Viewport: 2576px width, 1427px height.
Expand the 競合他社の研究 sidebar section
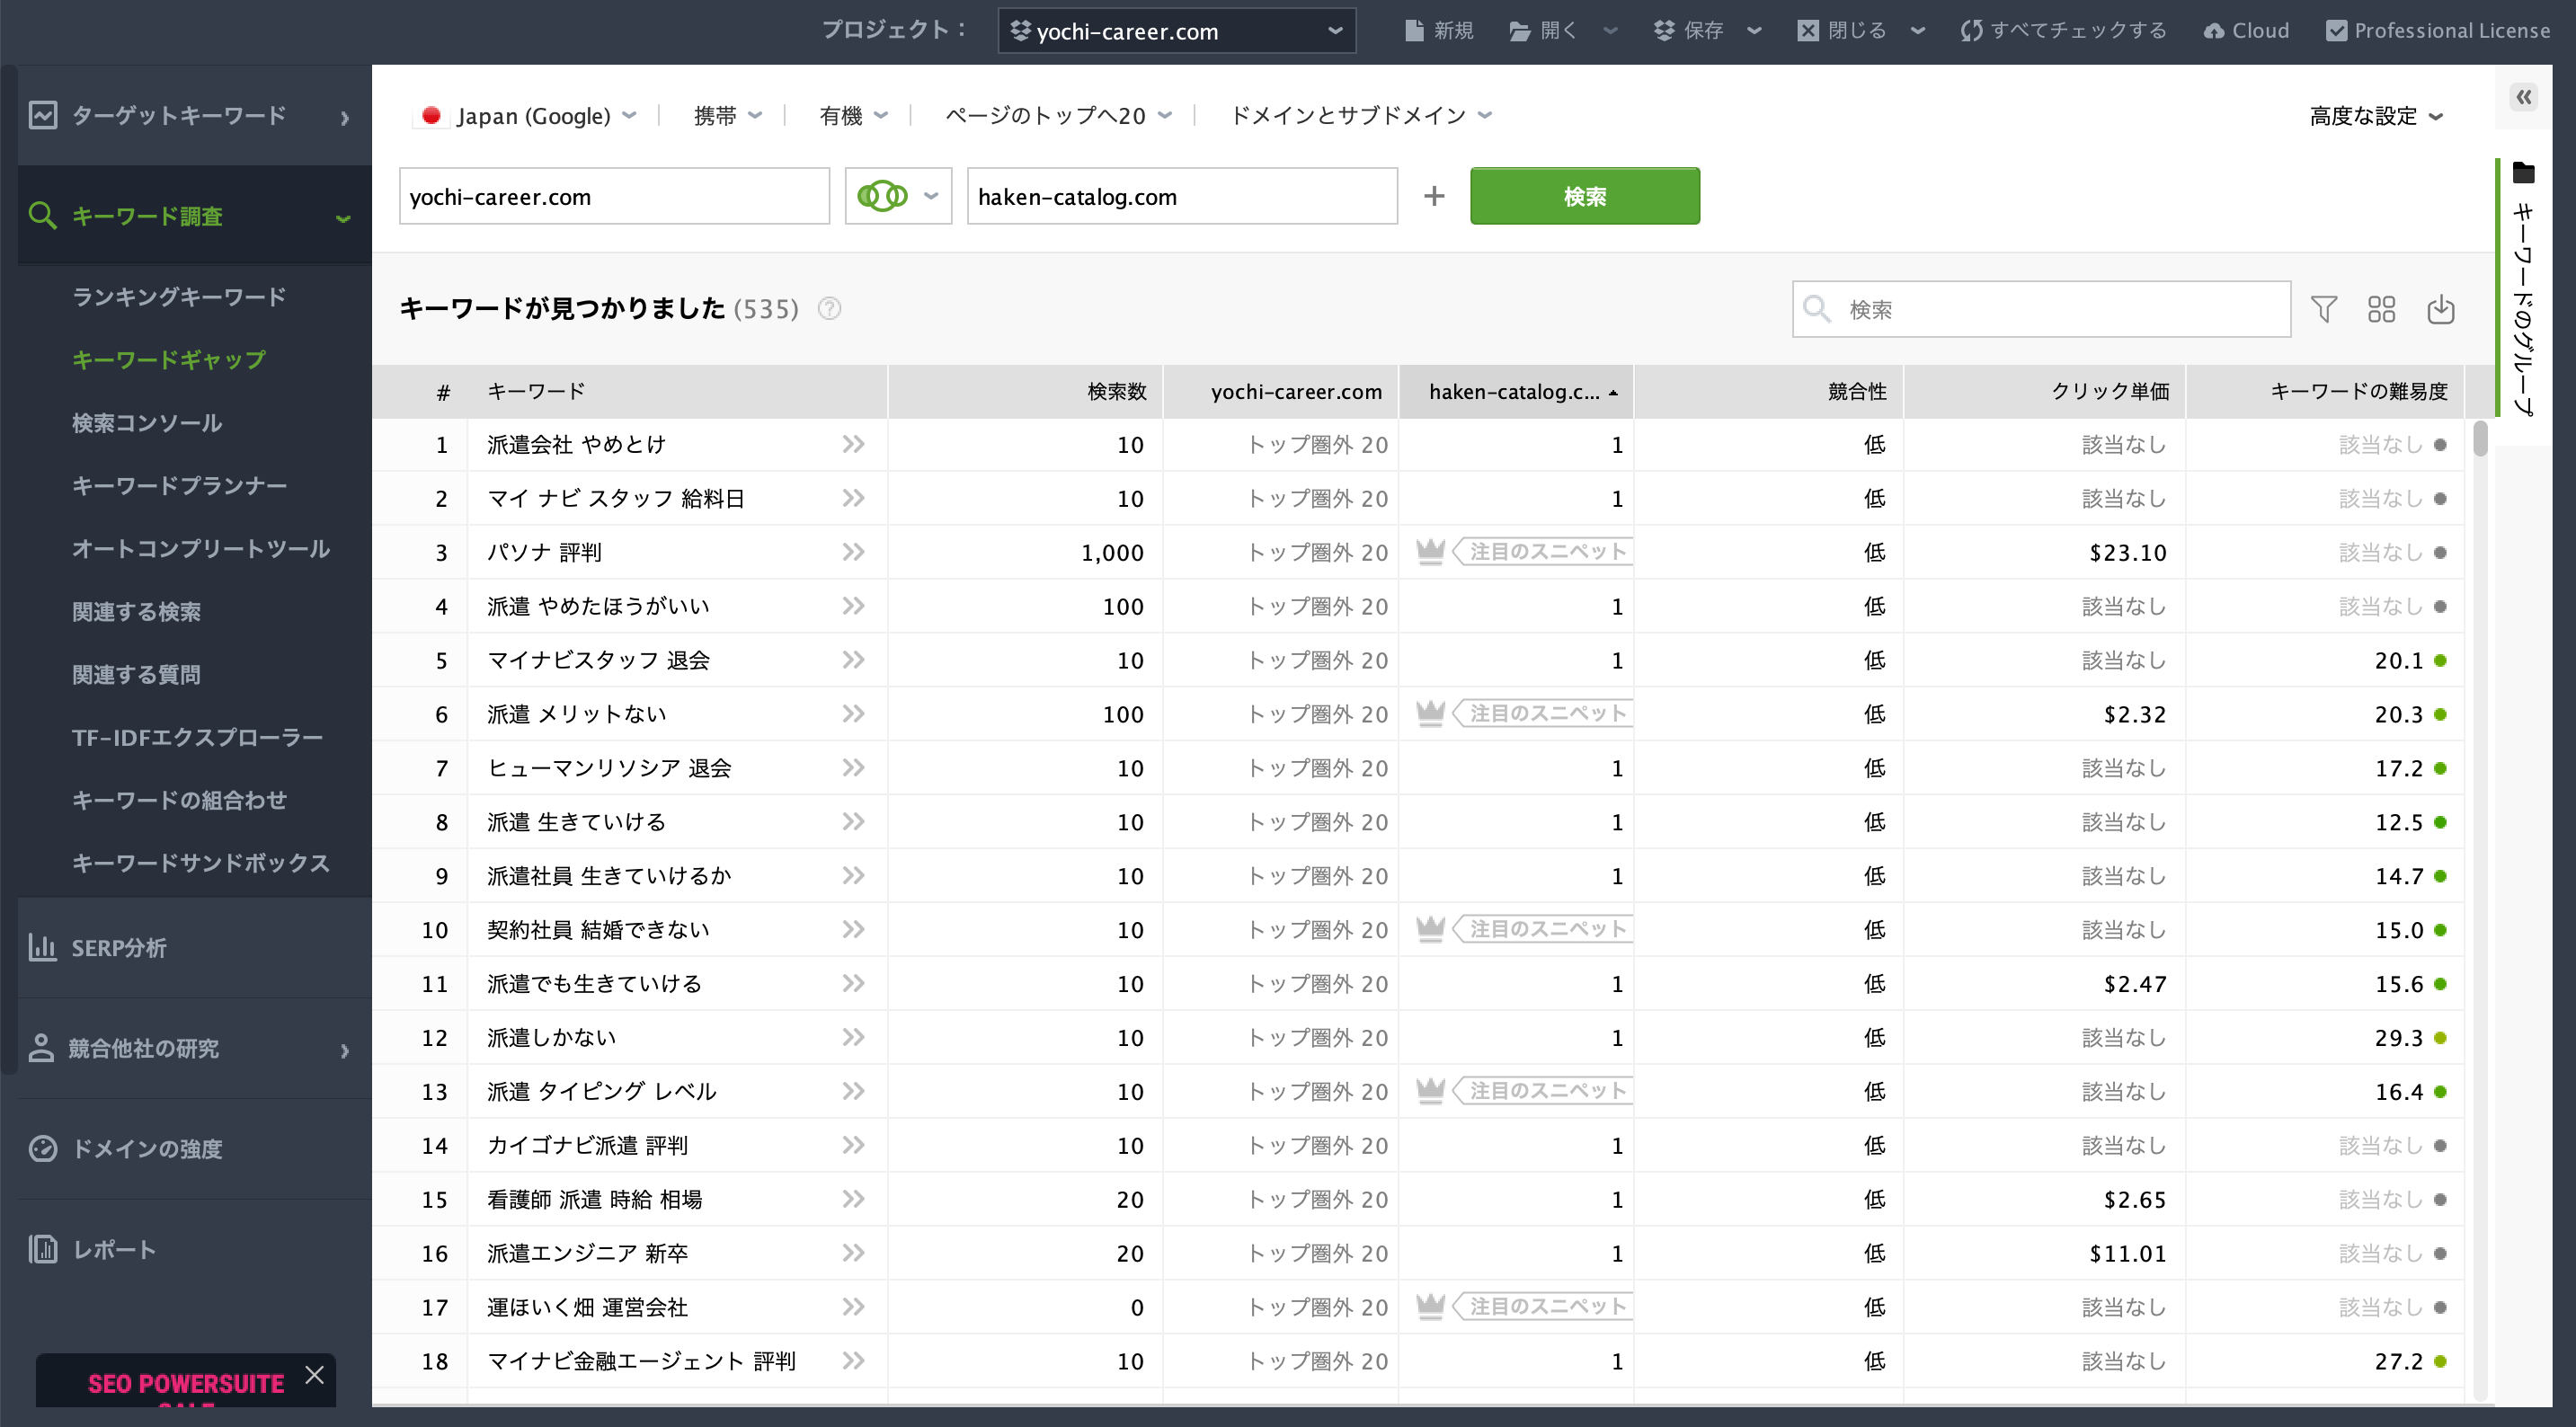pos(190,1048)
